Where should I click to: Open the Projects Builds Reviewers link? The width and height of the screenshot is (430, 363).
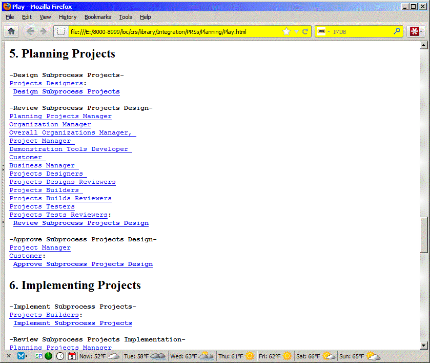(60, 198)
